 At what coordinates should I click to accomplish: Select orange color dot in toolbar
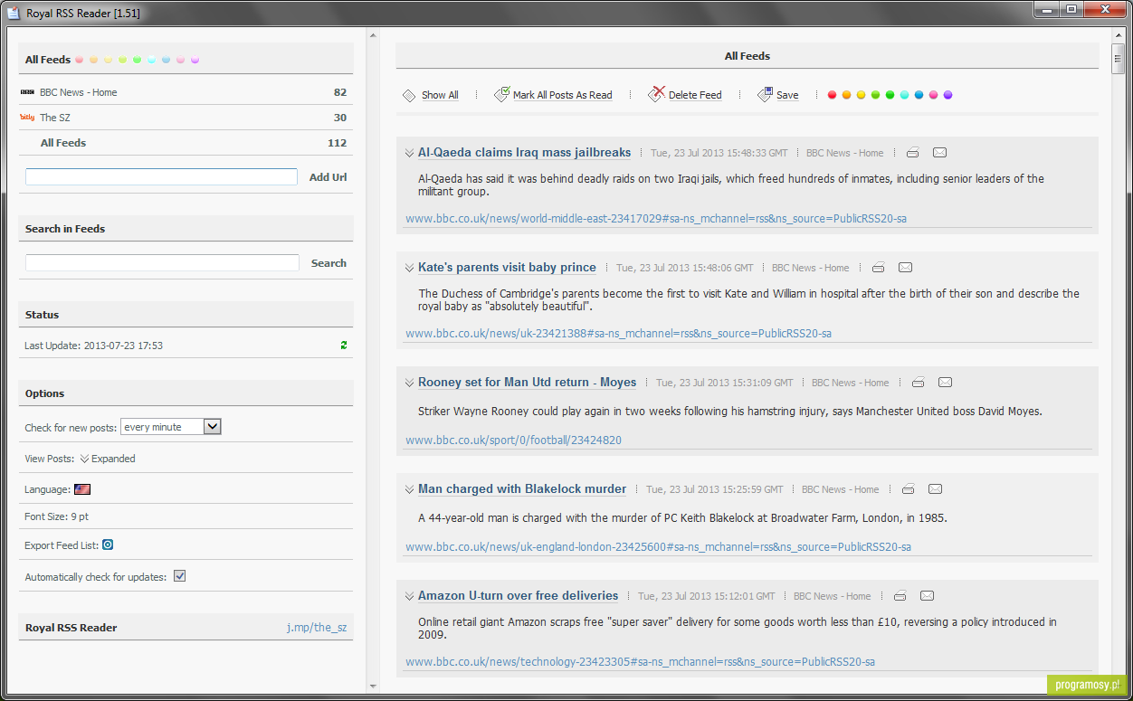click(846, 95)
